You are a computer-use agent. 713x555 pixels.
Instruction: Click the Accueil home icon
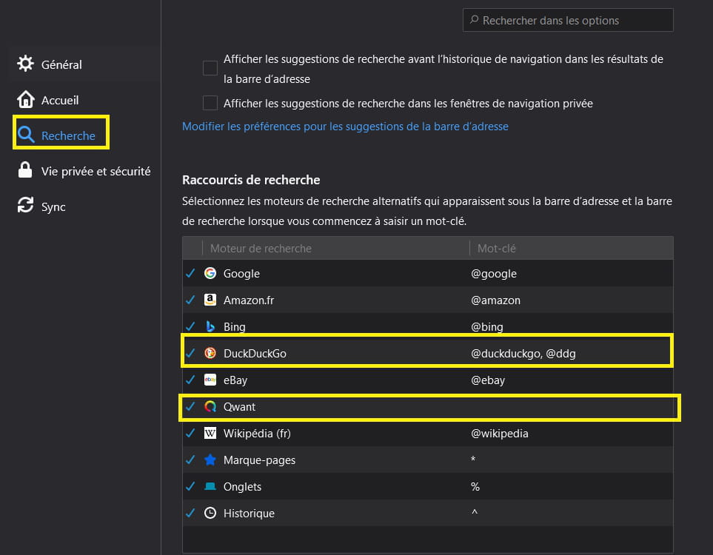[25, 99]
